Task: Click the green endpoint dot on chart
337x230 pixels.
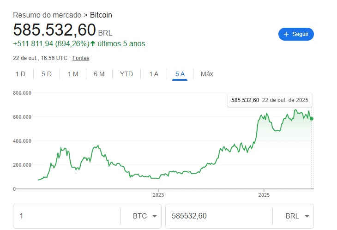Action: (312, 119)
